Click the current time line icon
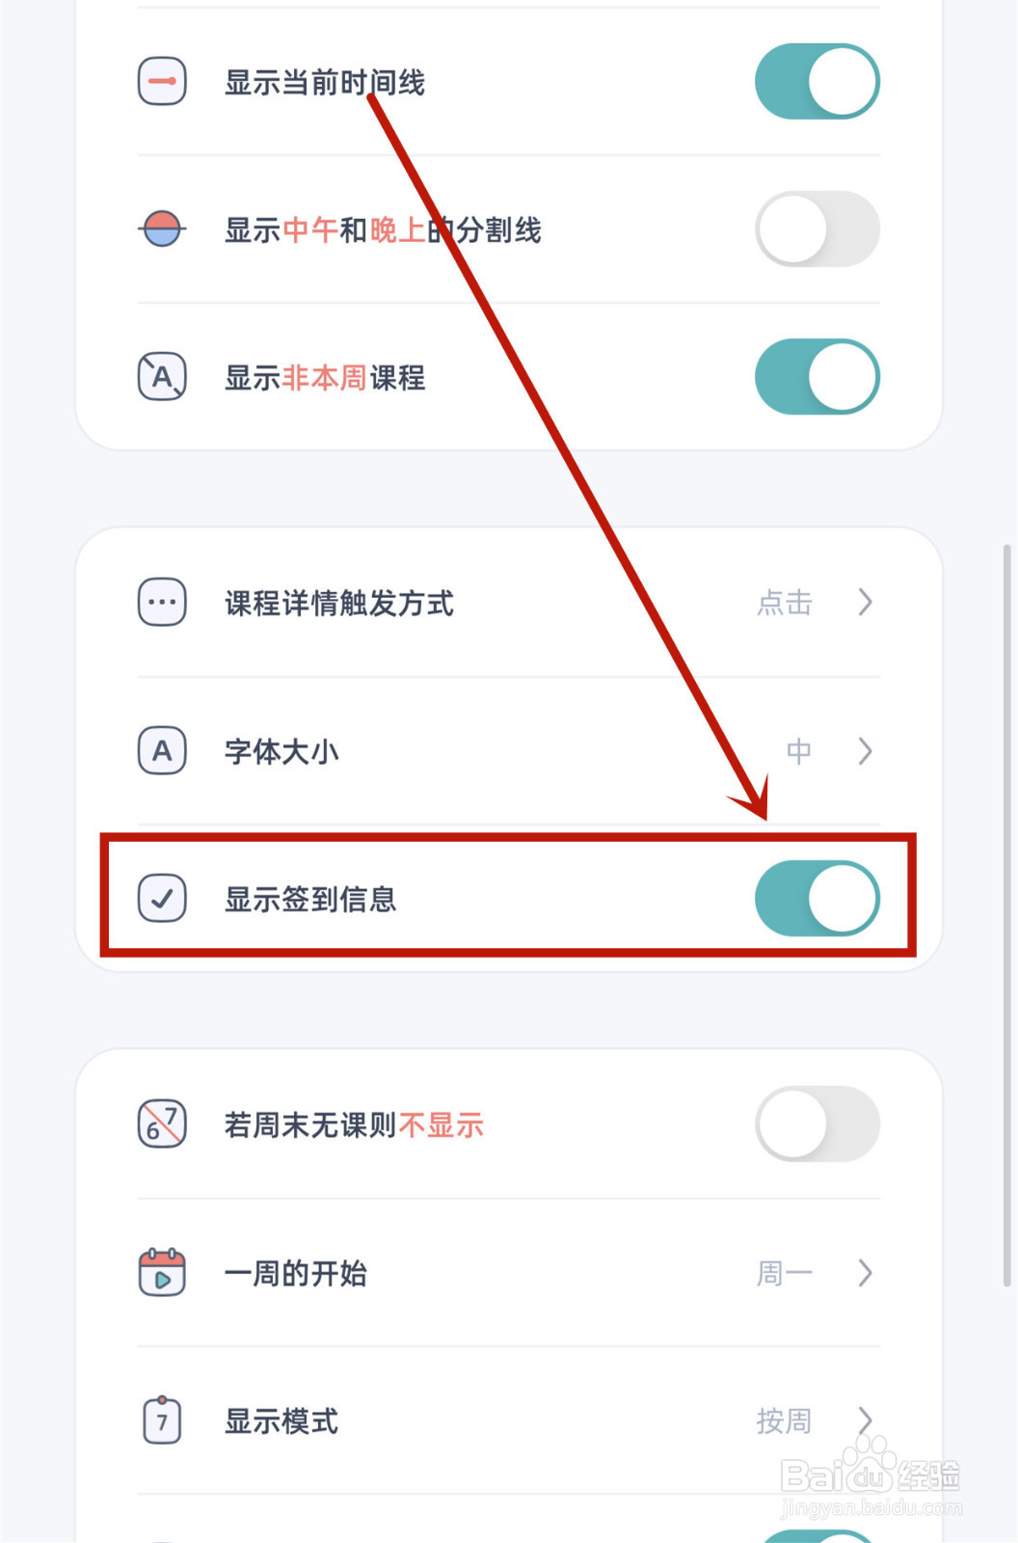This screenshot has height=1543, width=1018. (x=162, y=82)
